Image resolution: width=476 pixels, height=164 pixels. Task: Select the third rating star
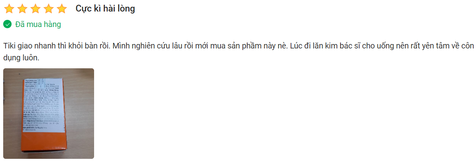coord(35,9)
